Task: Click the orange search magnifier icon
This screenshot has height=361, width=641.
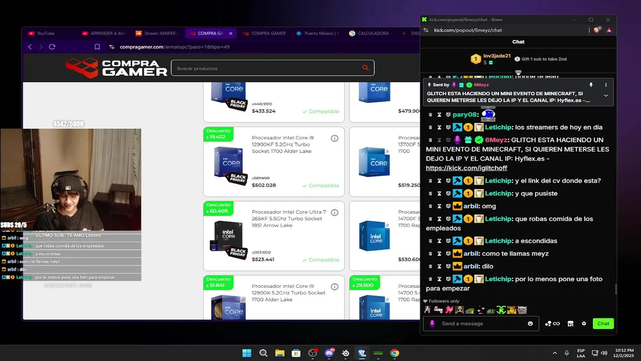Action: click(366, 68)
